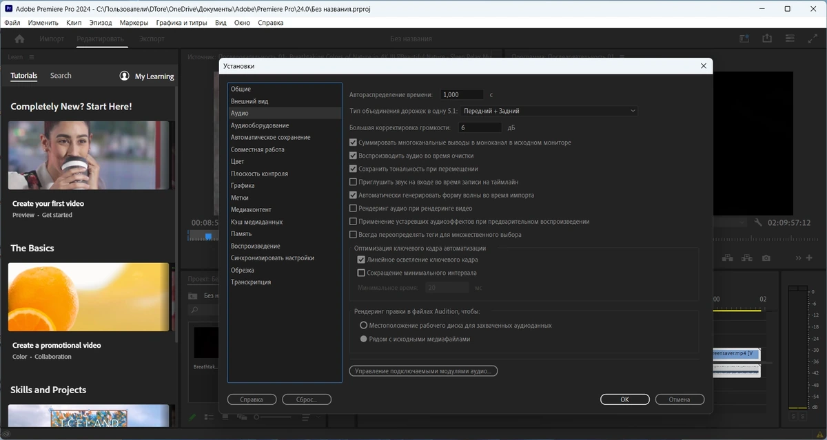This screenshot has height=440, width=827.
Task: Click the Большая корректировка громкости field
Action: coord(480,127)
